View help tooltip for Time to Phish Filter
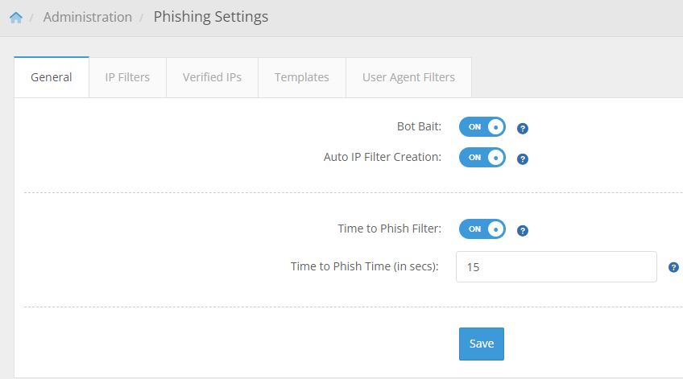 (x=522, y=231)
